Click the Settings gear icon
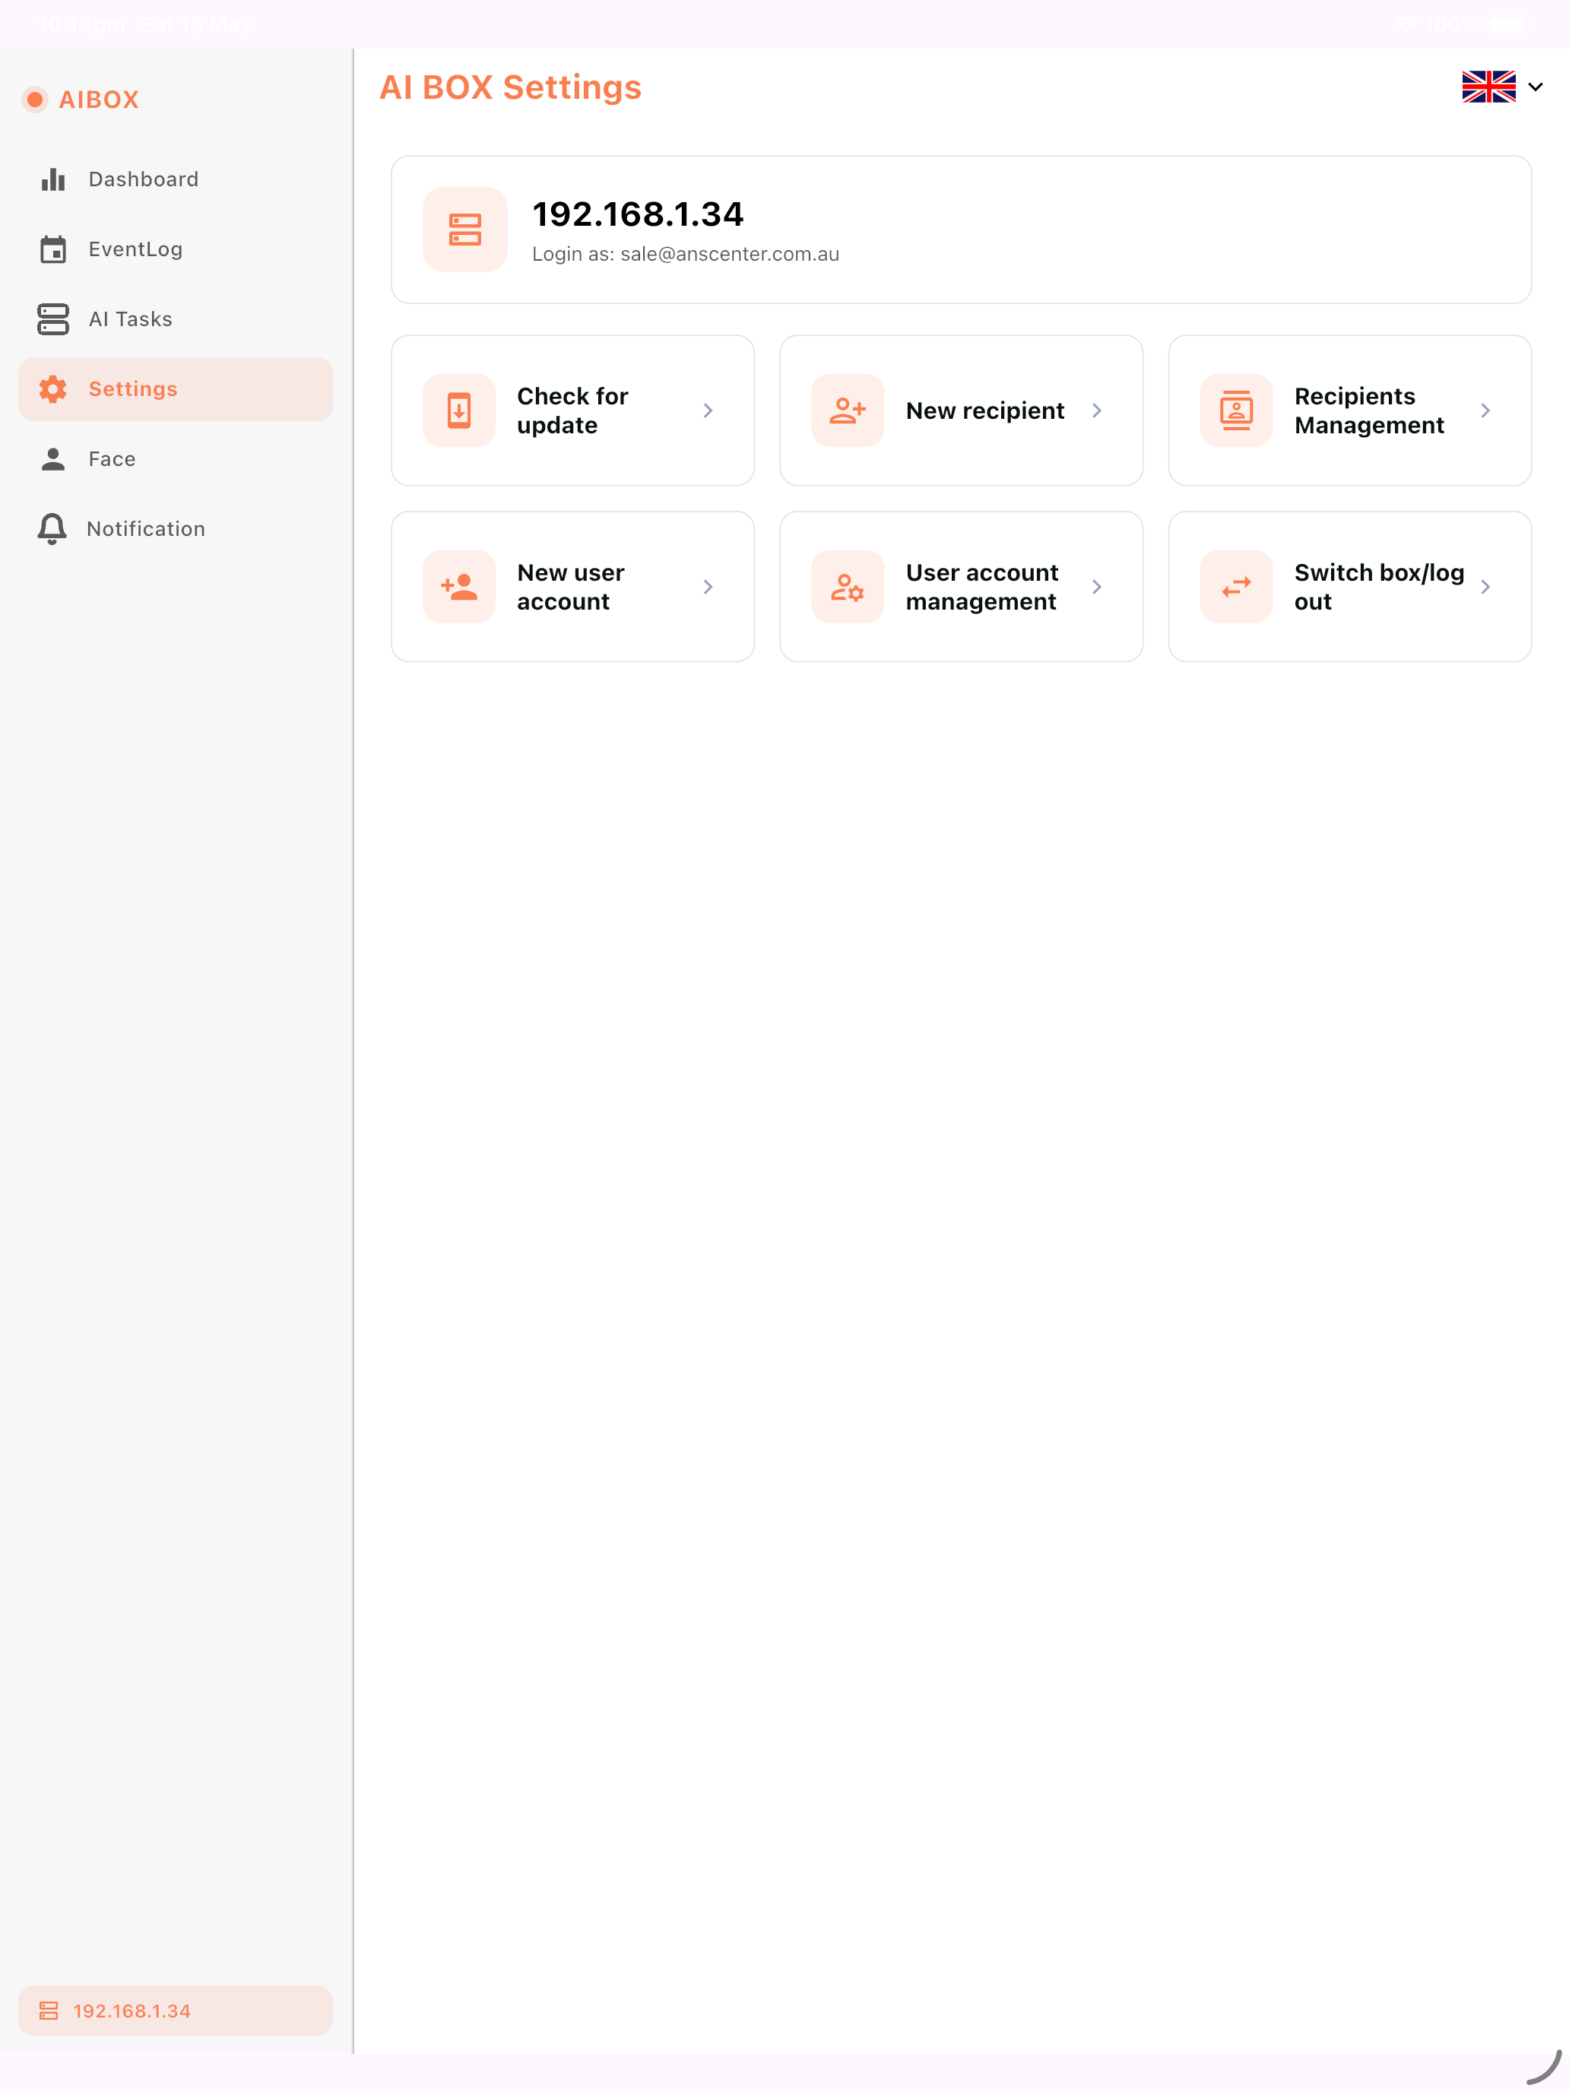 click(x=53, y=388)
